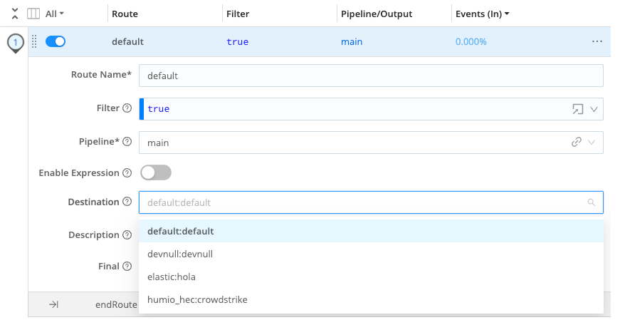Open the expanded Filter expression editor icon

(x=577, y=109)
